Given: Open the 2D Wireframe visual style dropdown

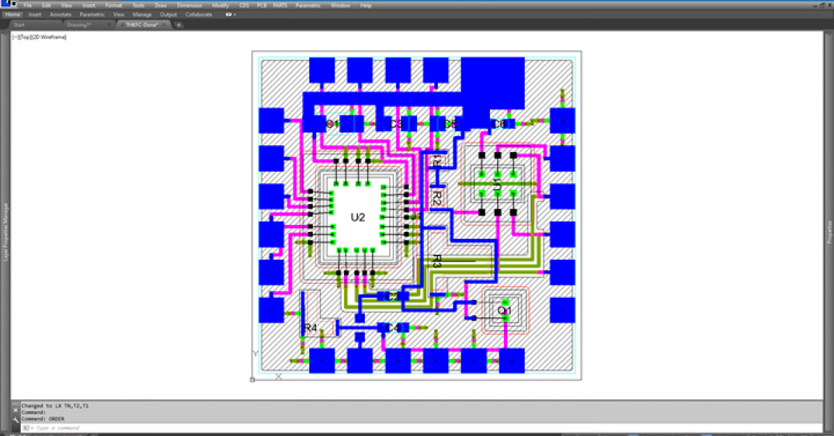Looking at the screenshot, I should (47, 36).
